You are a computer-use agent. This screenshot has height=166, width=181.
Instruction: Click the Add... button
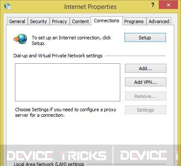click(x=145, y=68)
